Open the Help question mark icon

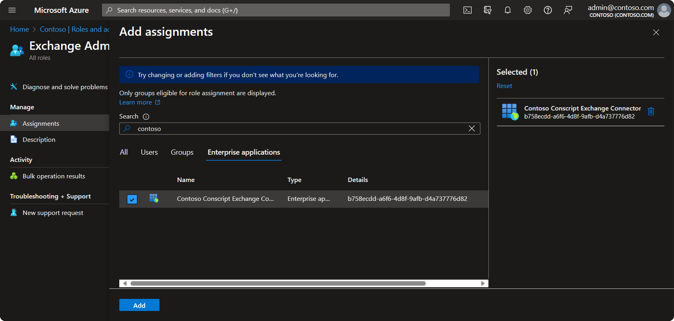(x=548, y=10)
